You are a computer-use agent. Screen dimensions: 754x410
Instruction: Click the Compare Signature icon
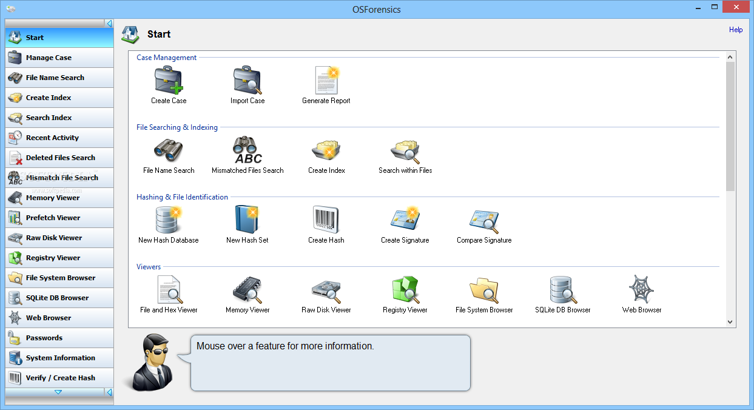coord(484,221)
